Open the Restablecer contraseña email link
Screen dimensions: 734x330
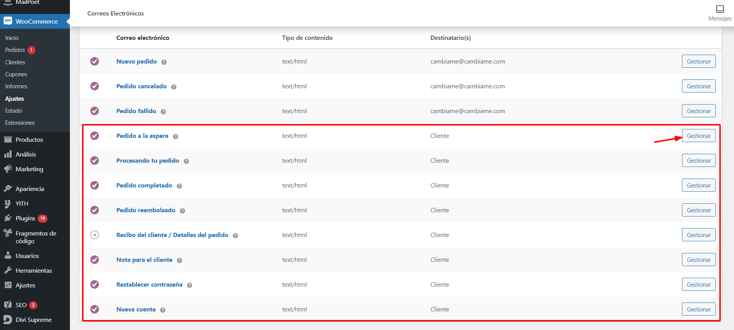(x=149, y=284)
